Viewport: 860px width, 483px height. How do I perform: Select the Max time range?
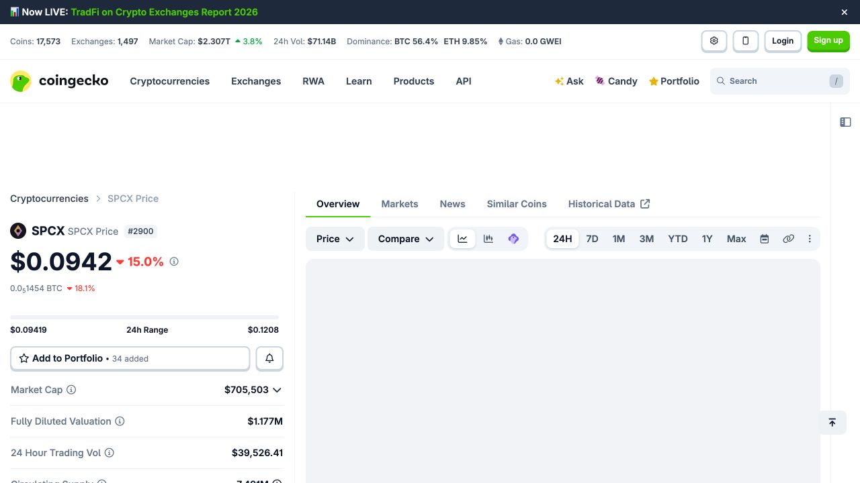tap(736, 239)
